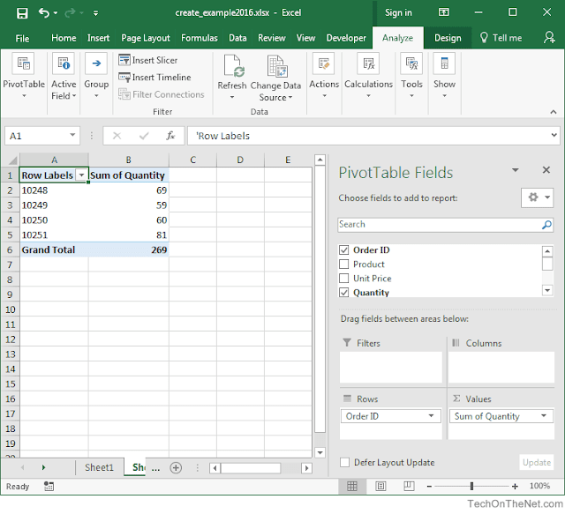The height and width of the screenshot is (514, 565).
Task: Switch to the Insert tab
Action: pos(98,38)
